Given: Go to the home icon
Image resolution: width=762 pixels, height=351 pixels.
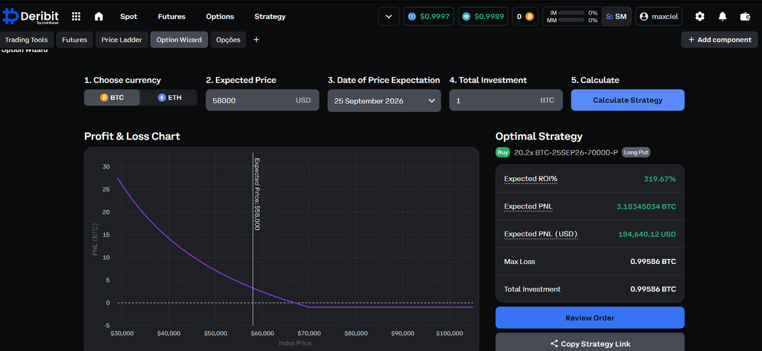Looking at the screenshot, I should pyautogui.click(x=98, y=17).
